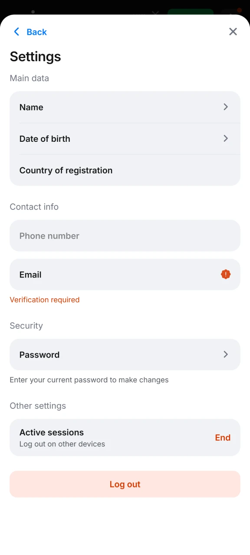Click End to log out other devices
This screenshot has width=250, height=555.
click(223, 437)
